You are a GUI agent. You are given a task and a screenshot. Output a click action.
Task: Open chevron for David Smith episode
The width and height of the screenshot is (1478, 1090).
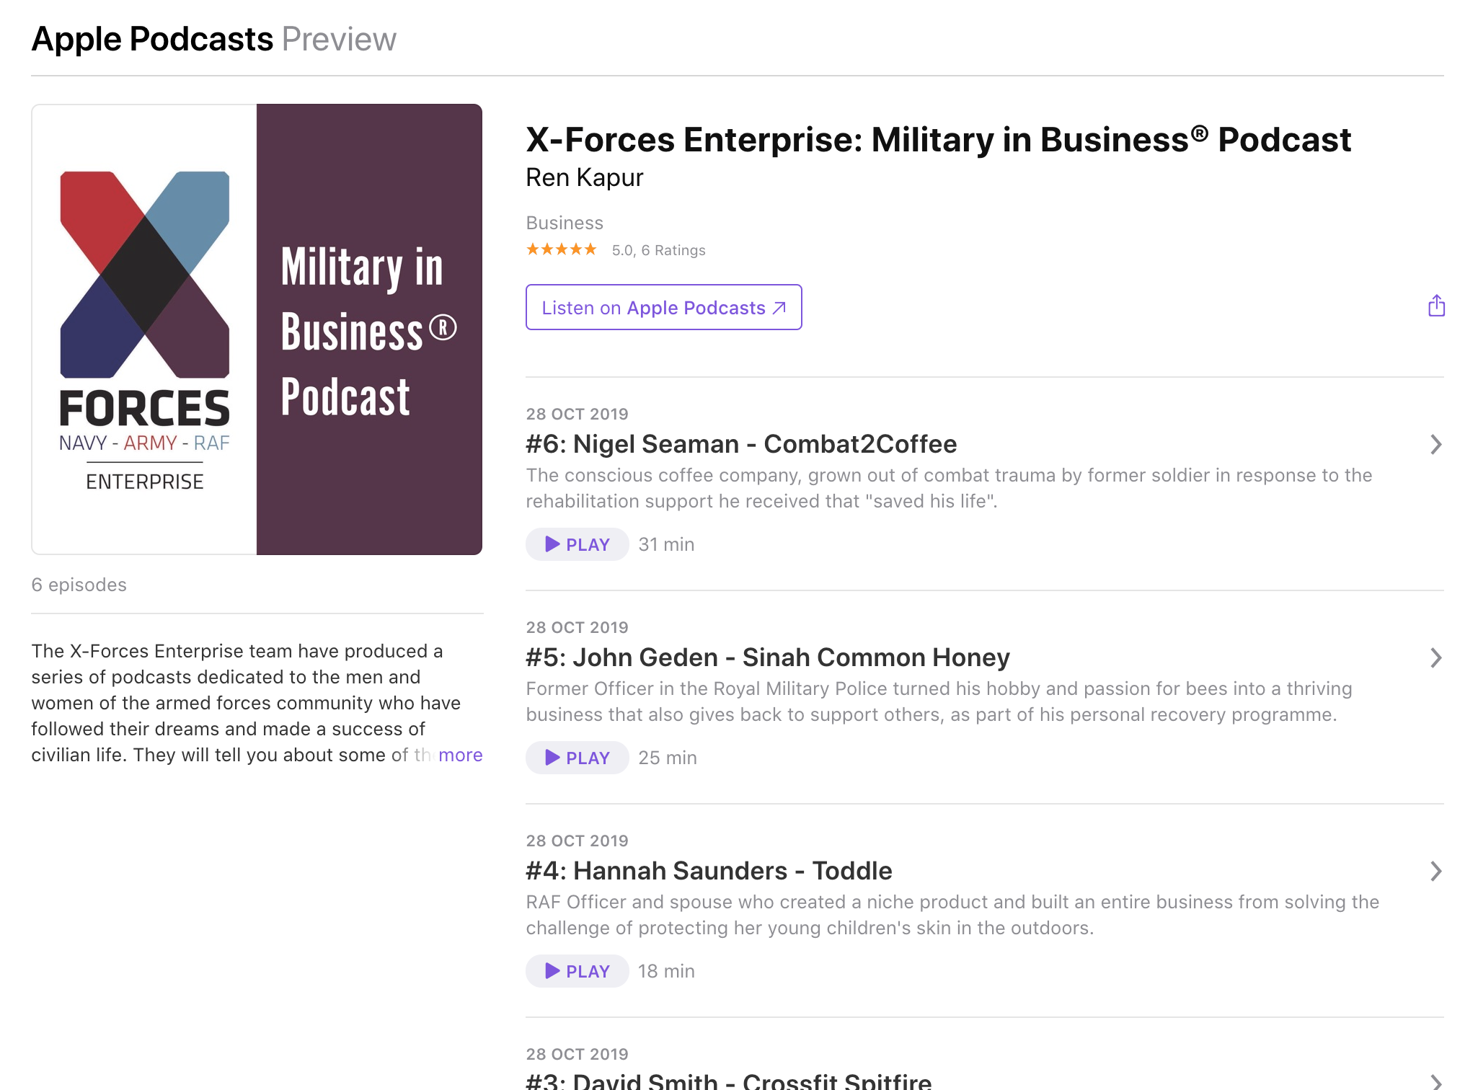click(1435, 1081)
